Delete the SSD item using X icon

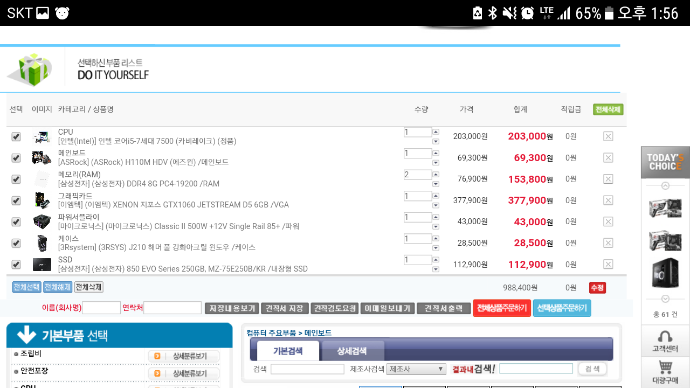(x=608, y=264)
